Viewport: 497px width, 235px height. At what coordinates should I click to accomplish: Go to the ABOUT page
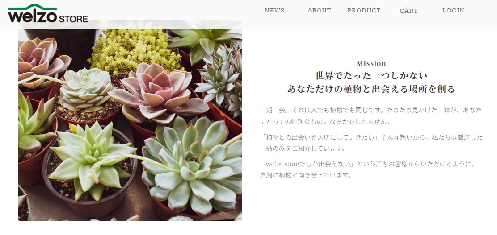coord(319,10)
